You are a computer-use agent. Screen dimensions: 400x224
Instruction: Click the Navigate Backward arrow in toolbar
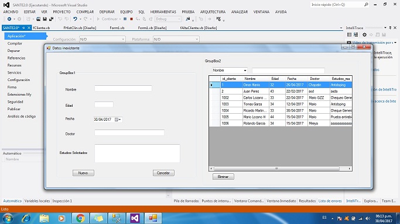click(9, 19)
